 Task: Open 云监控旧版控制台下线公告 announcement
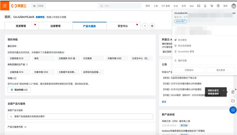tap(179, 78)
